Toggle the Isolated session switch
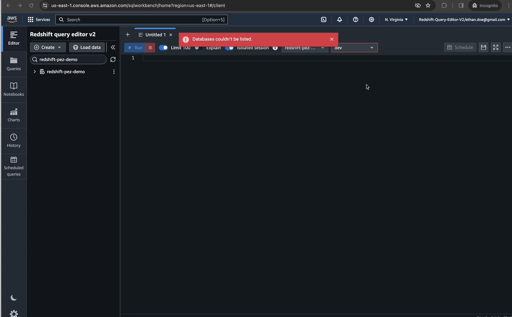The width and height of the screenshot is (512, 317). tap(229, 48)
